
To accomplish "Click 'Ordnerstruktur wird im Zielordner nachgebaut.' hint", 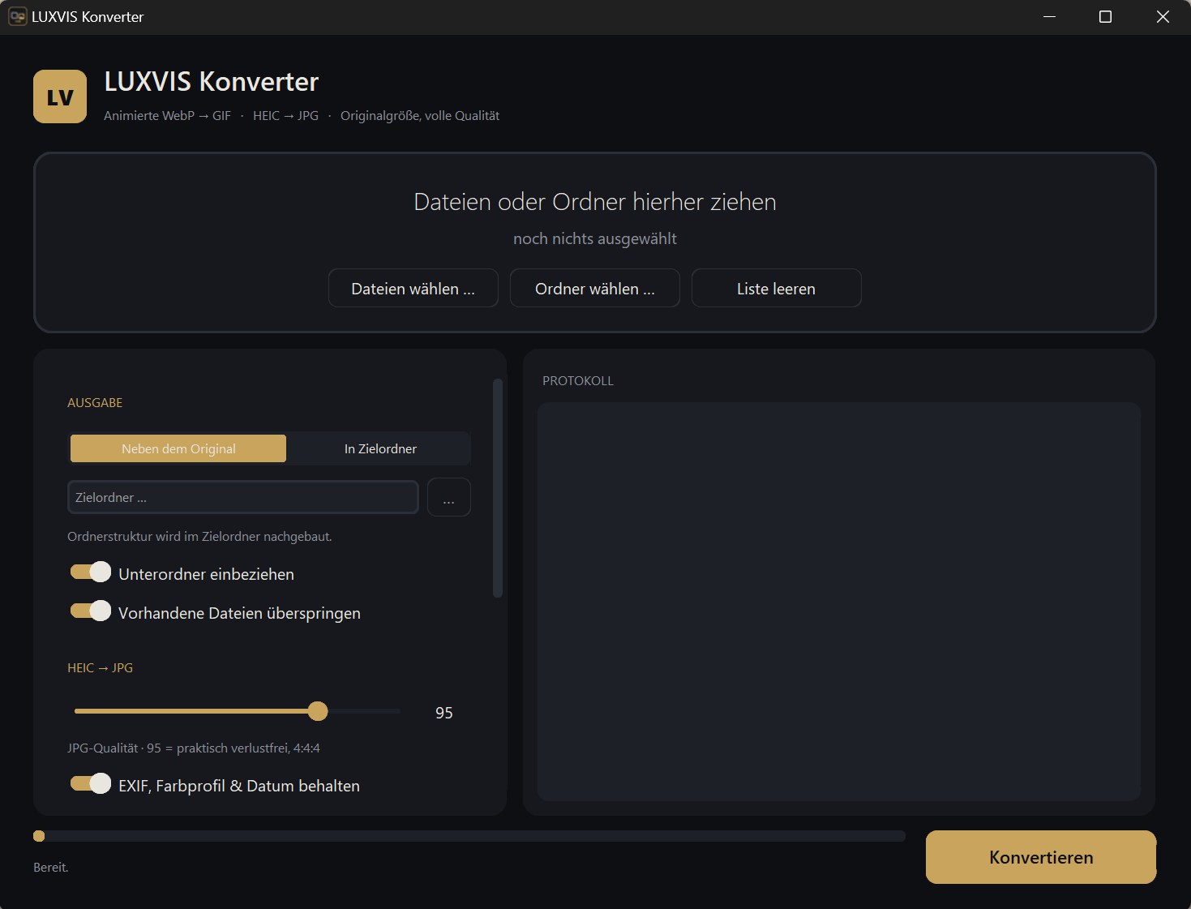I will click(199, 536).
